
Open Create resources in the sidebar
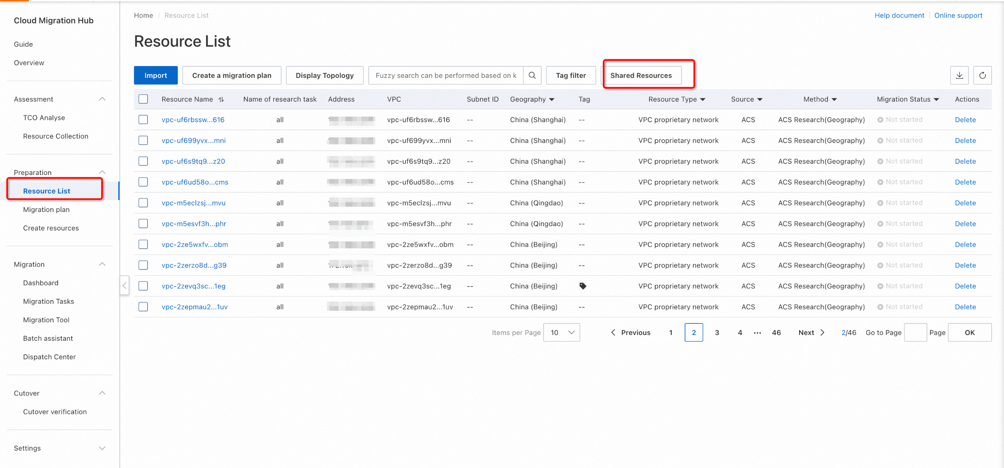pos(51,228)
